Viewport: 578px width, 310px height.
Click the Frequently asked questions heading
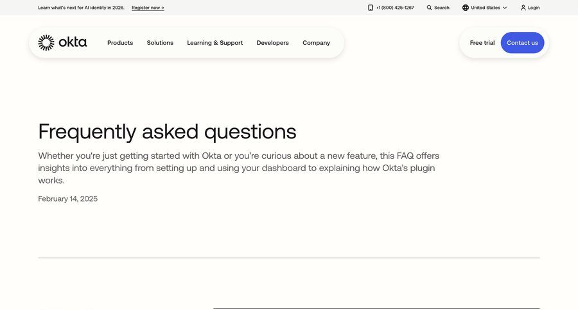[x=167, y=131]
